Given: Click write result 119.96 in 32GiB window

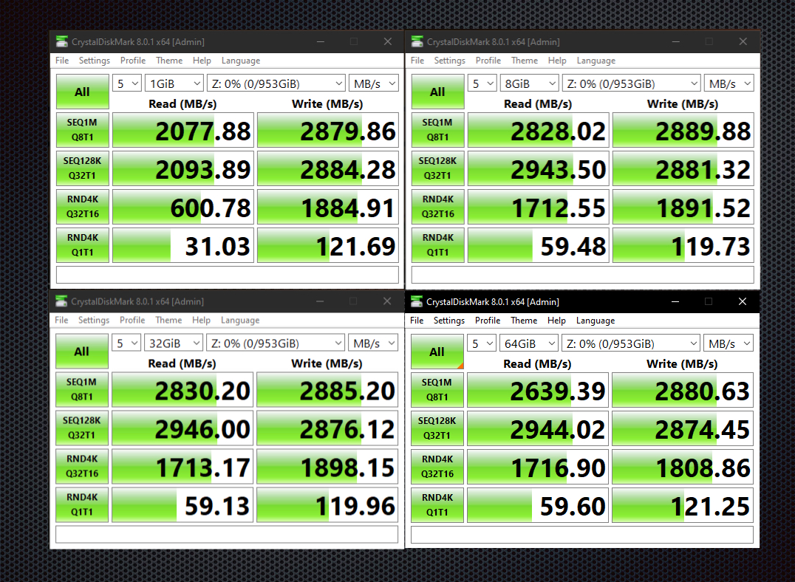Looking at the screenshot, I should click(x=327, y=505).
